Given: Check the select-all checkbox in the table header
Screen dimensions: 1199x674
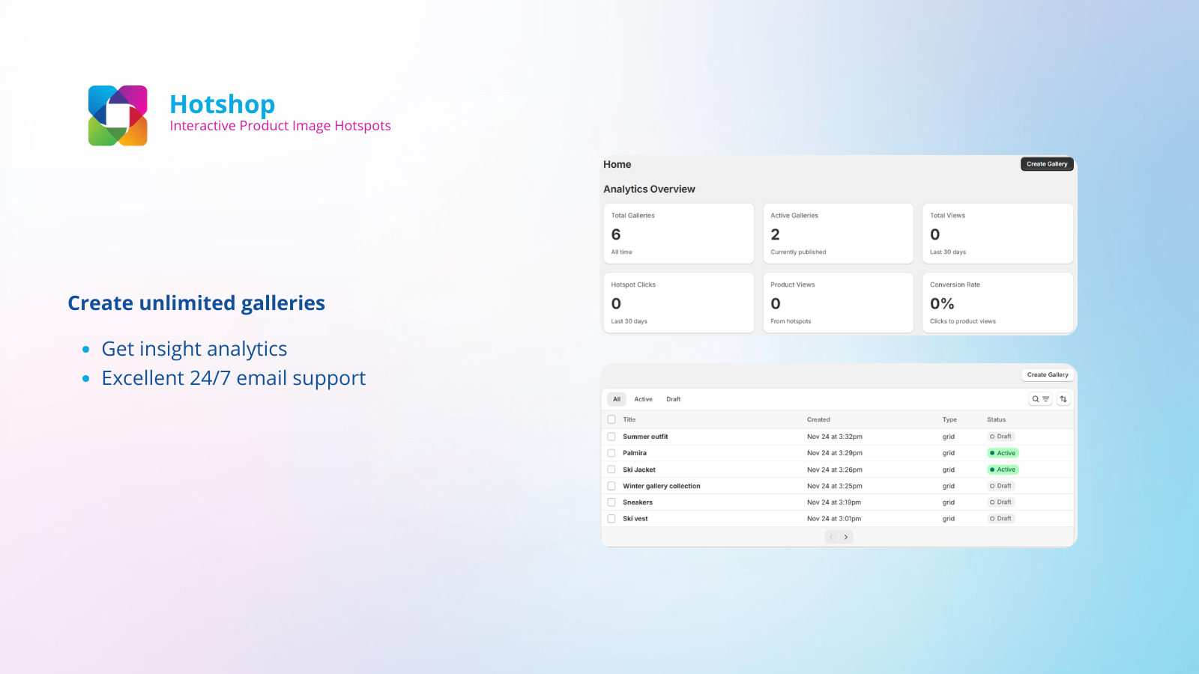Looking at the screenshot, I should [x=611, y=419].
